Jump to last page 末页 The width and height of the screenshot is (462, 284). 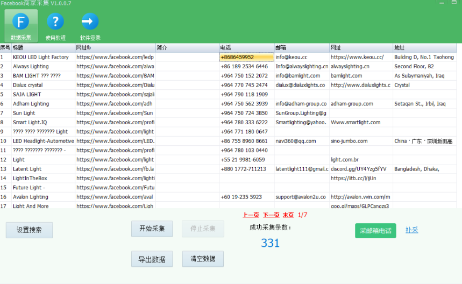tap(288, 215)
